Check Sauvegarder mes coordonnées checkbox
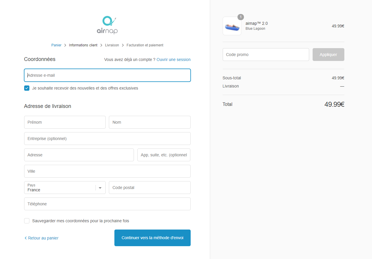 click(x=27, y=221)
